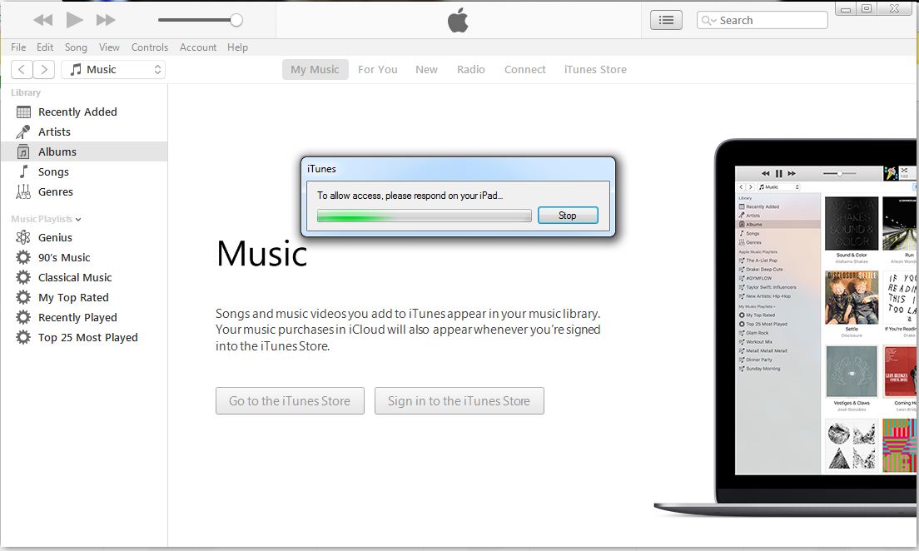The width and height of the screenshot is (919, 551).
Task: Click Sign in to the iTunes Store button
Action: 459,401
